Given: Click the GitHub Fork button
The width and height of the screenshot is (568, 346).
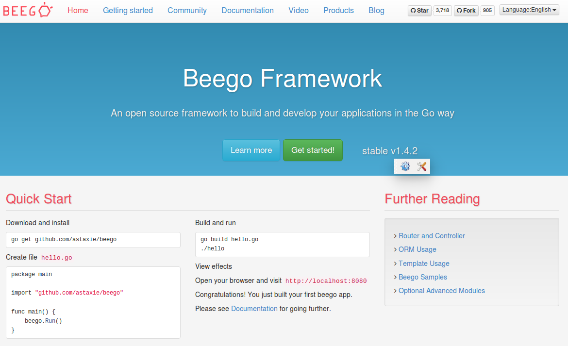Looking at the screenshot, I should (466, 11).
